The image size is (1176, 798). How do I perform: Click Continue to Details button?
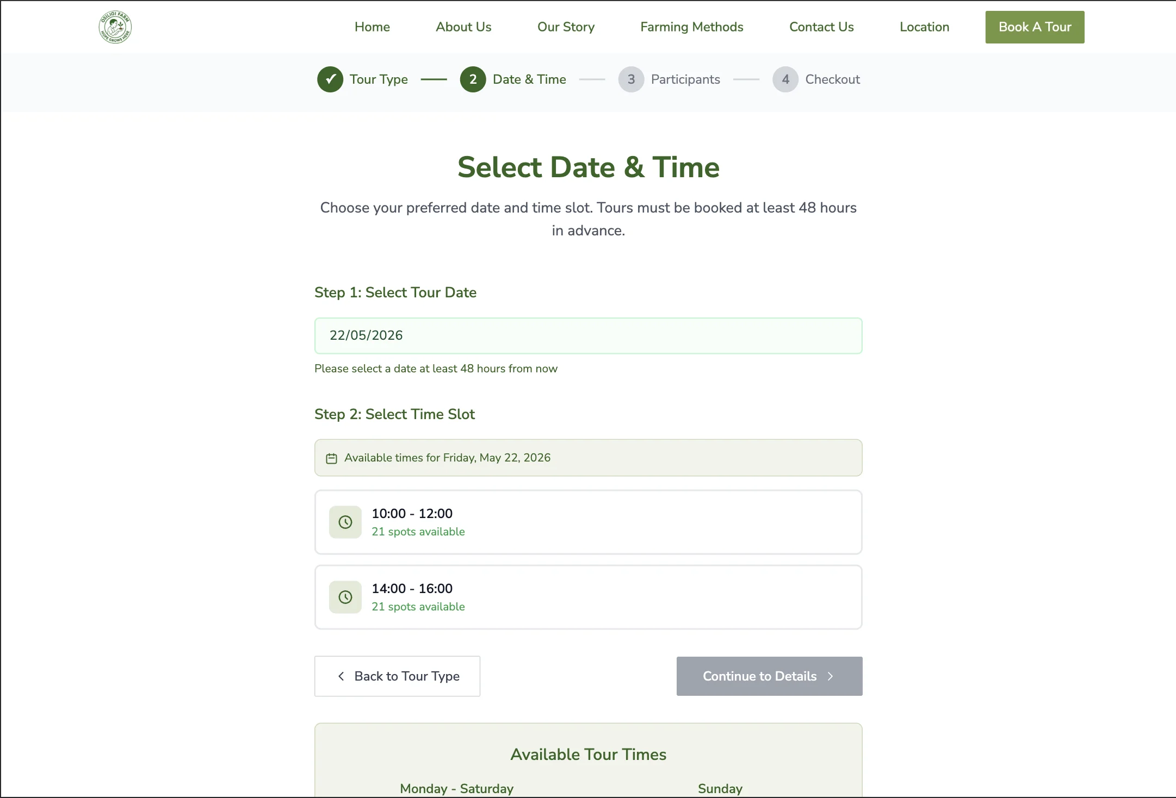tap(769, 676)
